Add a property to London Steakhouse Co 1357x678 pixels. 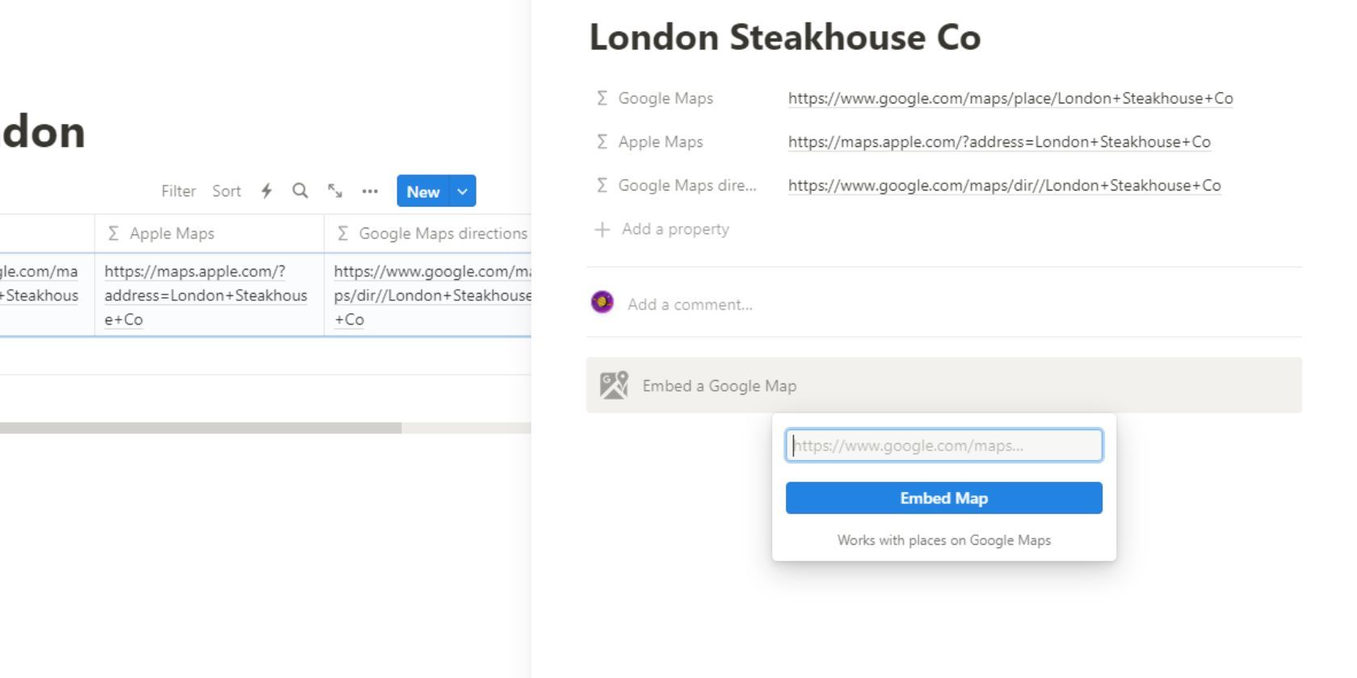coord(674,229)
